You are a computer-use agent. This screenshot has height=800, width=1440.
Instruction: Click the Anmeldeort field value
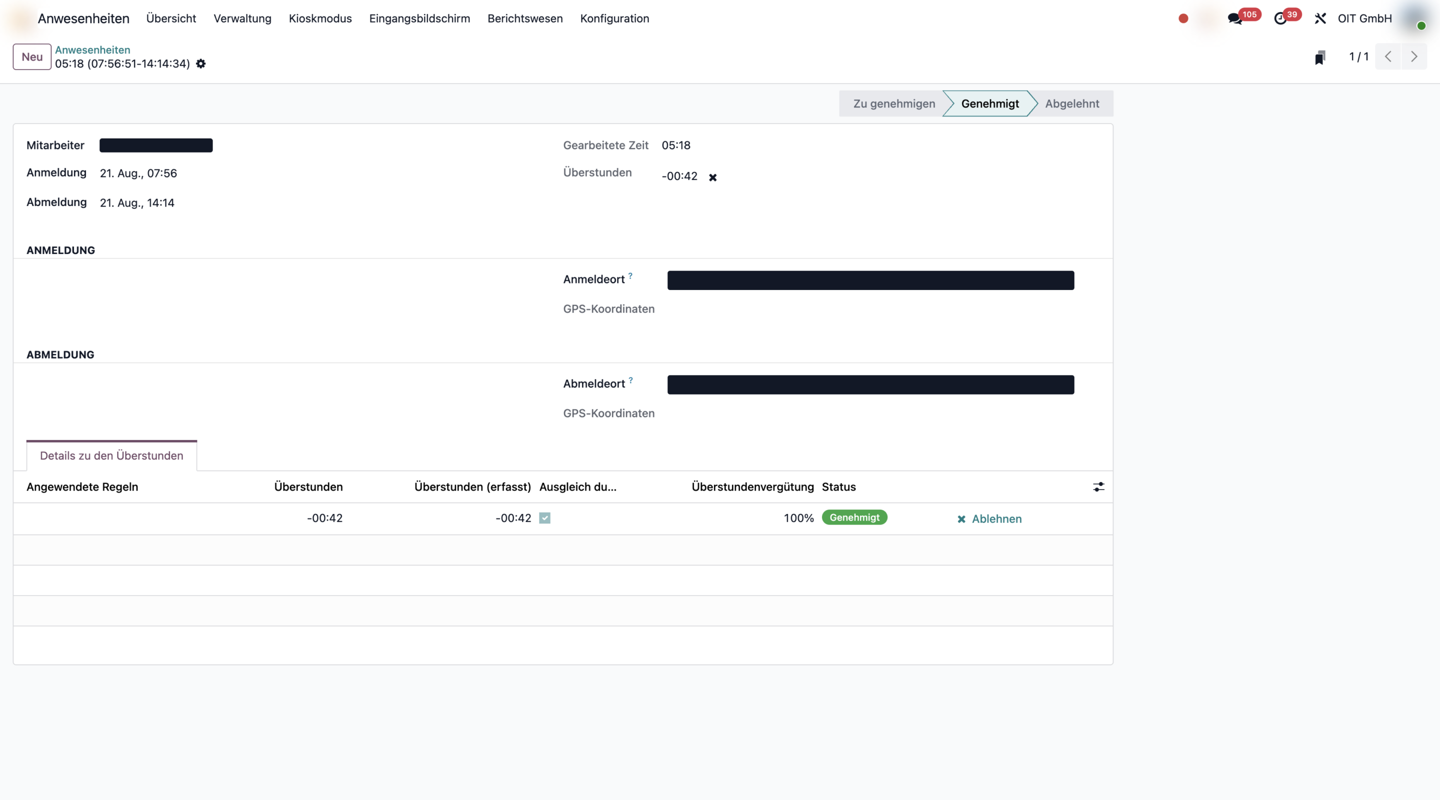(870, 280)
